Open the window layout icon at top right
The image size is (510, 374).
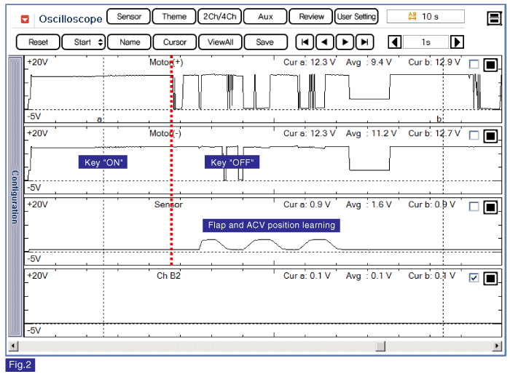click(494, 18)
